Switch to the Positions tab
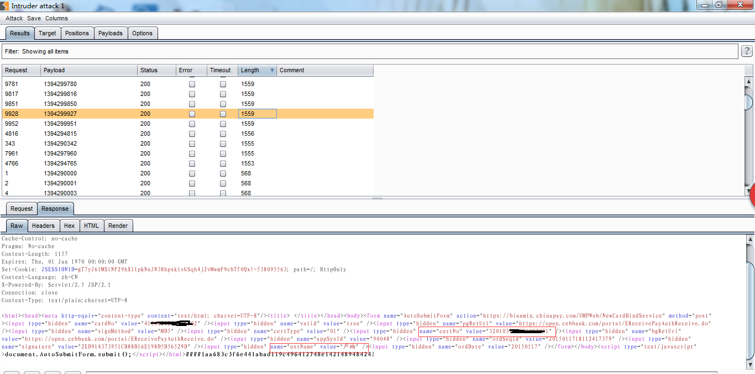The height and width of the screenshot is (374, 755). (77, 33)
